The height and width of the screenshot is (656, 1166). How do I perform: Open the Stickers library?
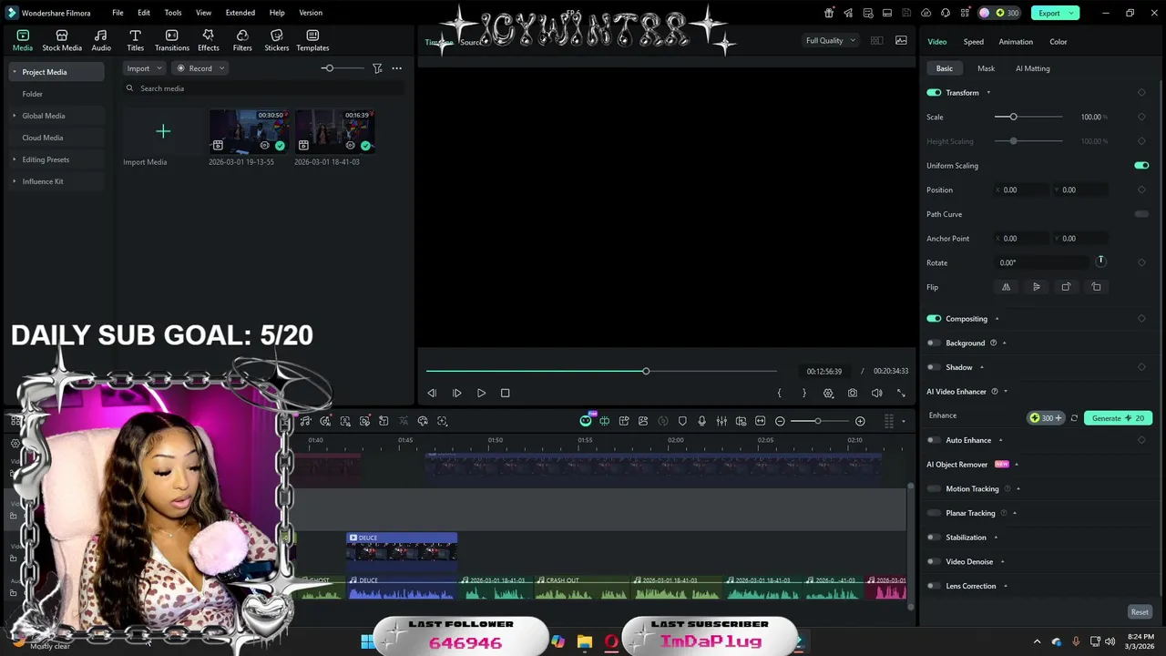pos(276,41)
